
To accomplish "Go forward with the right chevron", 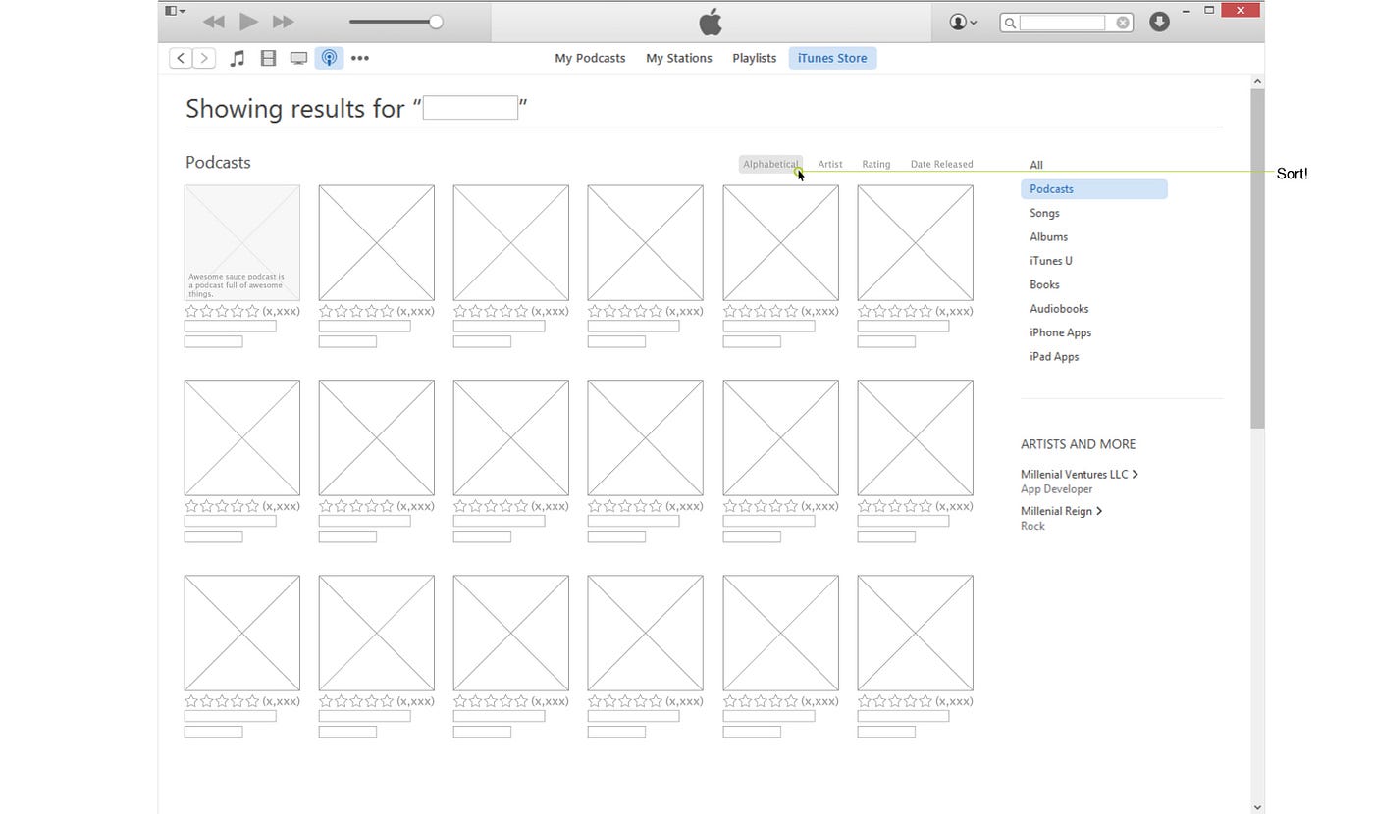I will pyautogui.click(x=204, y=58).
